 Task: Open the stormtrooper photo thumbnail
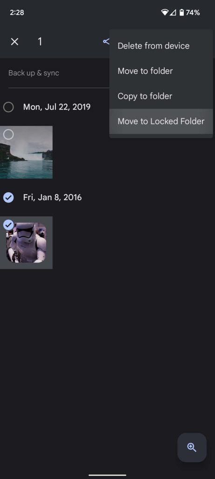(26, 243)
